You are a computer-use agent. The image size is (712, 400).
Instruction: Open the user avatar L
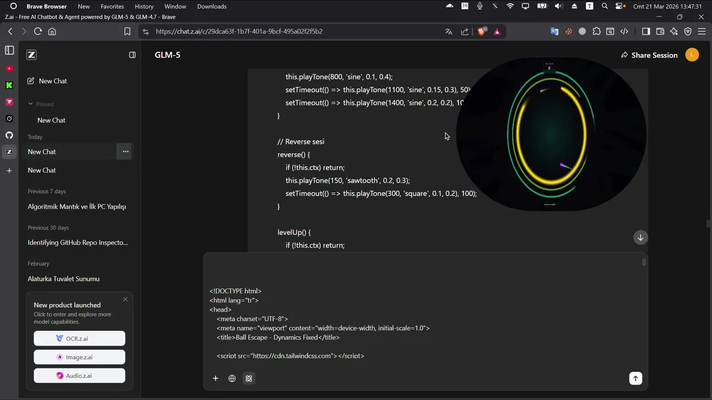coord(692,54)
